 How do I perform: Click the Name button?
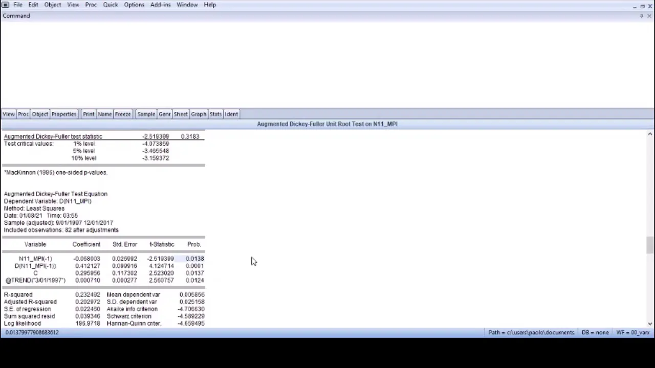point(104,114)
